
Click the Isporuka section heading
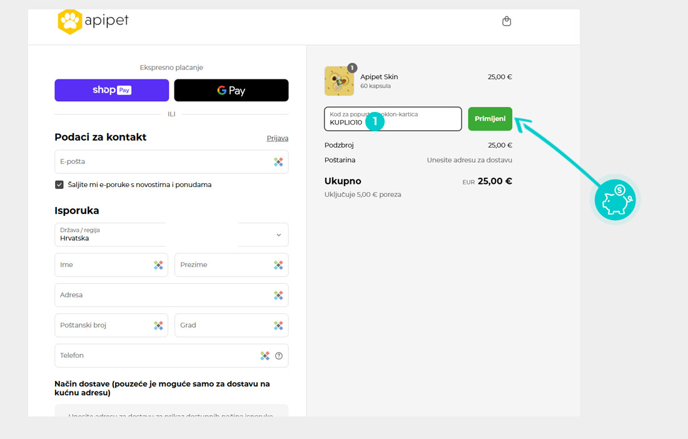point(77,211)
